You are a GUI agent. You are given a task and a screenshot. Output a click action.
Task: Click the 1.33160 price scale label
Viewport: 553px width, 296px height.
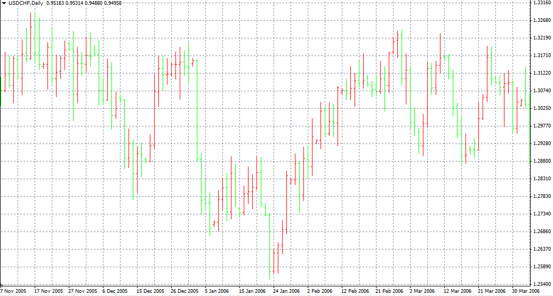tap(542, 3)
